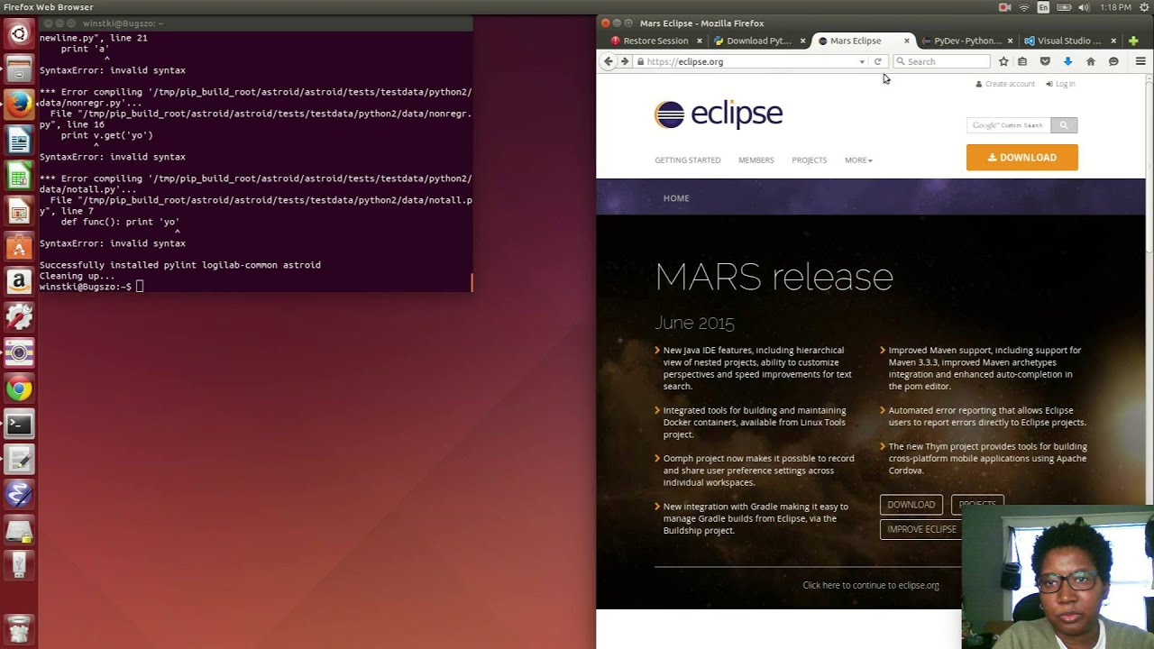Click the Log in link

(1060, 84)
